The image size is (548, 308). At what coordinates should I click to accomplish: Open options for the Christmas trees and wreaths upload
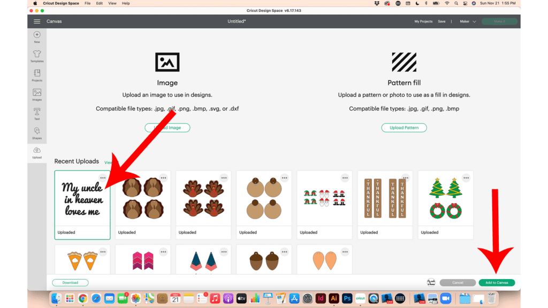[466, 178]
